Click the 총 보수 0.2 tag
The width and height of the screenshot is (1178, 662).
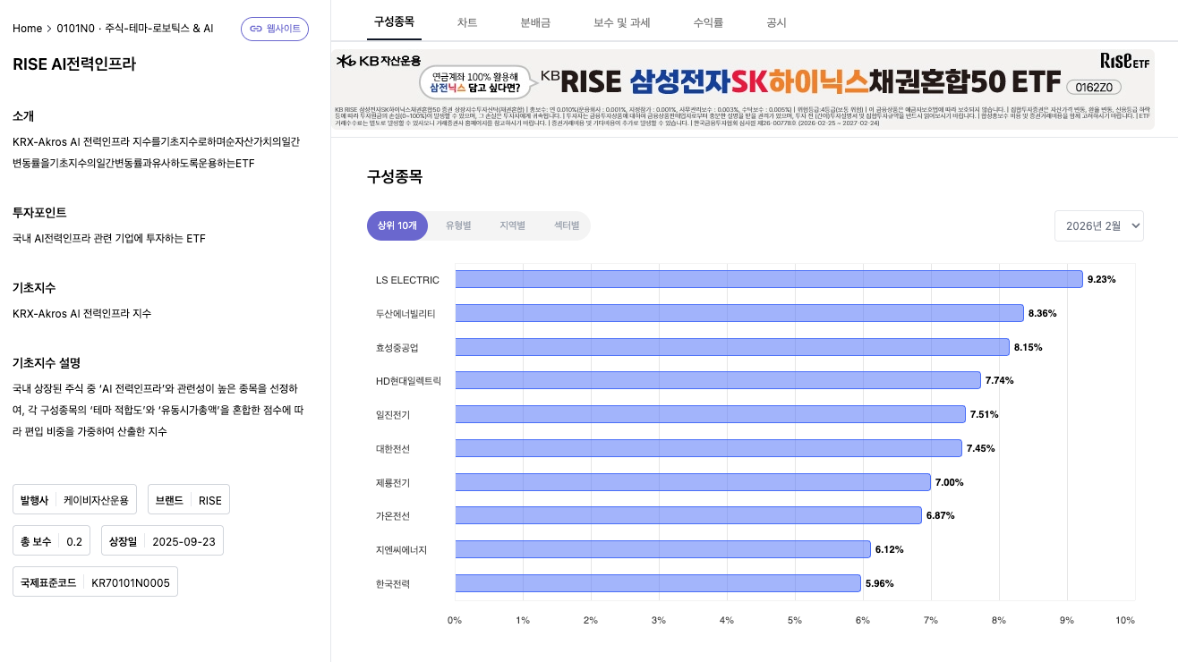[51, 541]
